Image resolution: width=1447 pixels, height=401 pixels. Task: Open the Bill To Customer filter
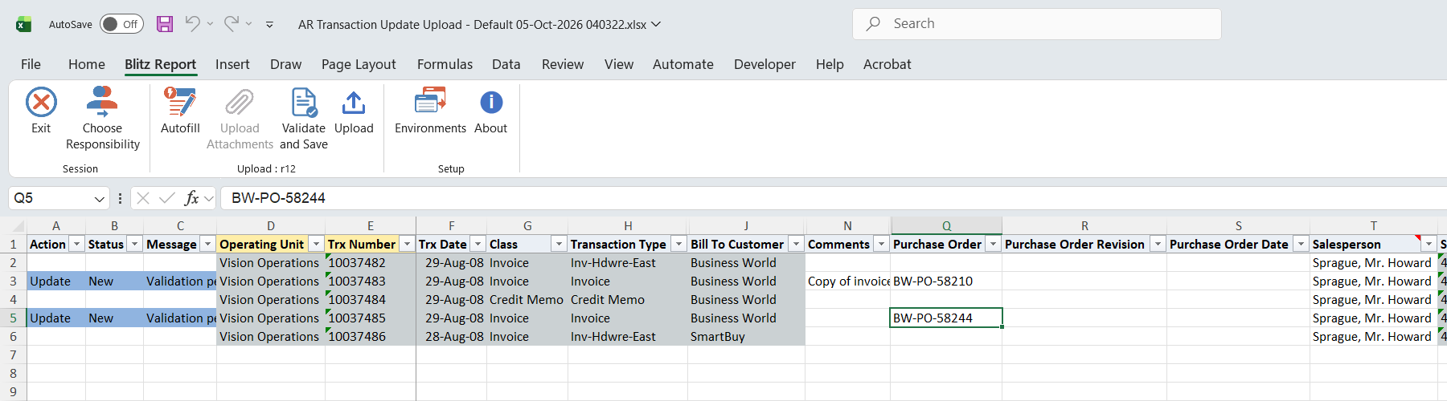796,244
